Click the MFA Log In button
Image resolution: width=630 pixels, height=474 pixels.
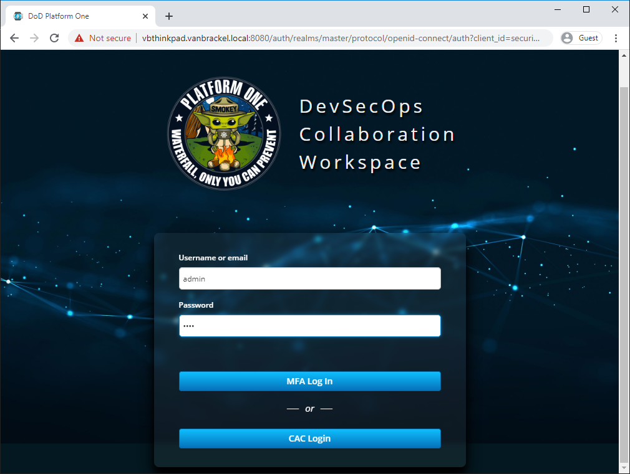(x=309, y=381)
